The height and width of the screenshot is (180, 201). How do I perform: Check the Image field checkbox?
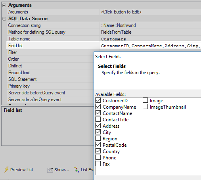click(145, 100)
